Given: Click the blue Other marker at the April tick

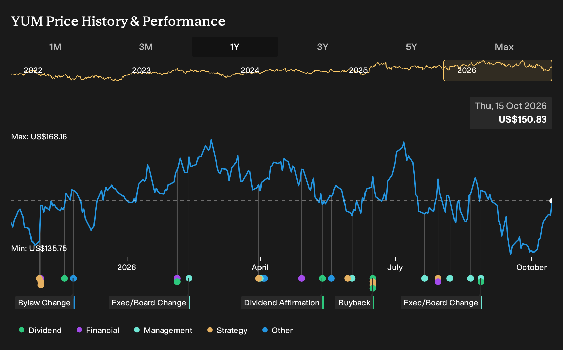Looking at the screenshot, I should [x=265, y=278].
